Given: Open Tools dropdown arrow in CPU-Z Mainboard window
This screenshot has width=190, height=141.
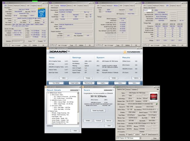Looking at the screenshot, I should point(76,45).
